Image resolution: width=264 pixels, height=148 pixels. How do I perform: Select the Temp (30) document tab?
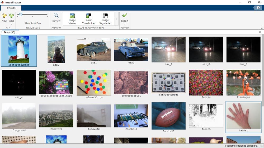pyautogui.click(x=9, y=32)
